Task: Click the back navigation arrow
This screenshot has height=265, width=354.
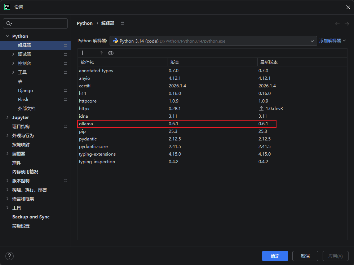Action: [337, 24]
